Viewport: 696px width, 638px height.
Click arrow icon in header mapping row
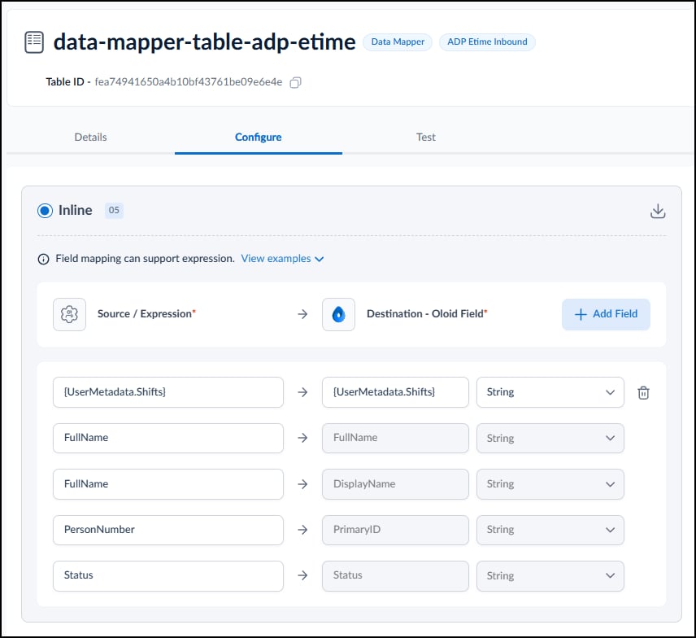[x=302, y=314]
